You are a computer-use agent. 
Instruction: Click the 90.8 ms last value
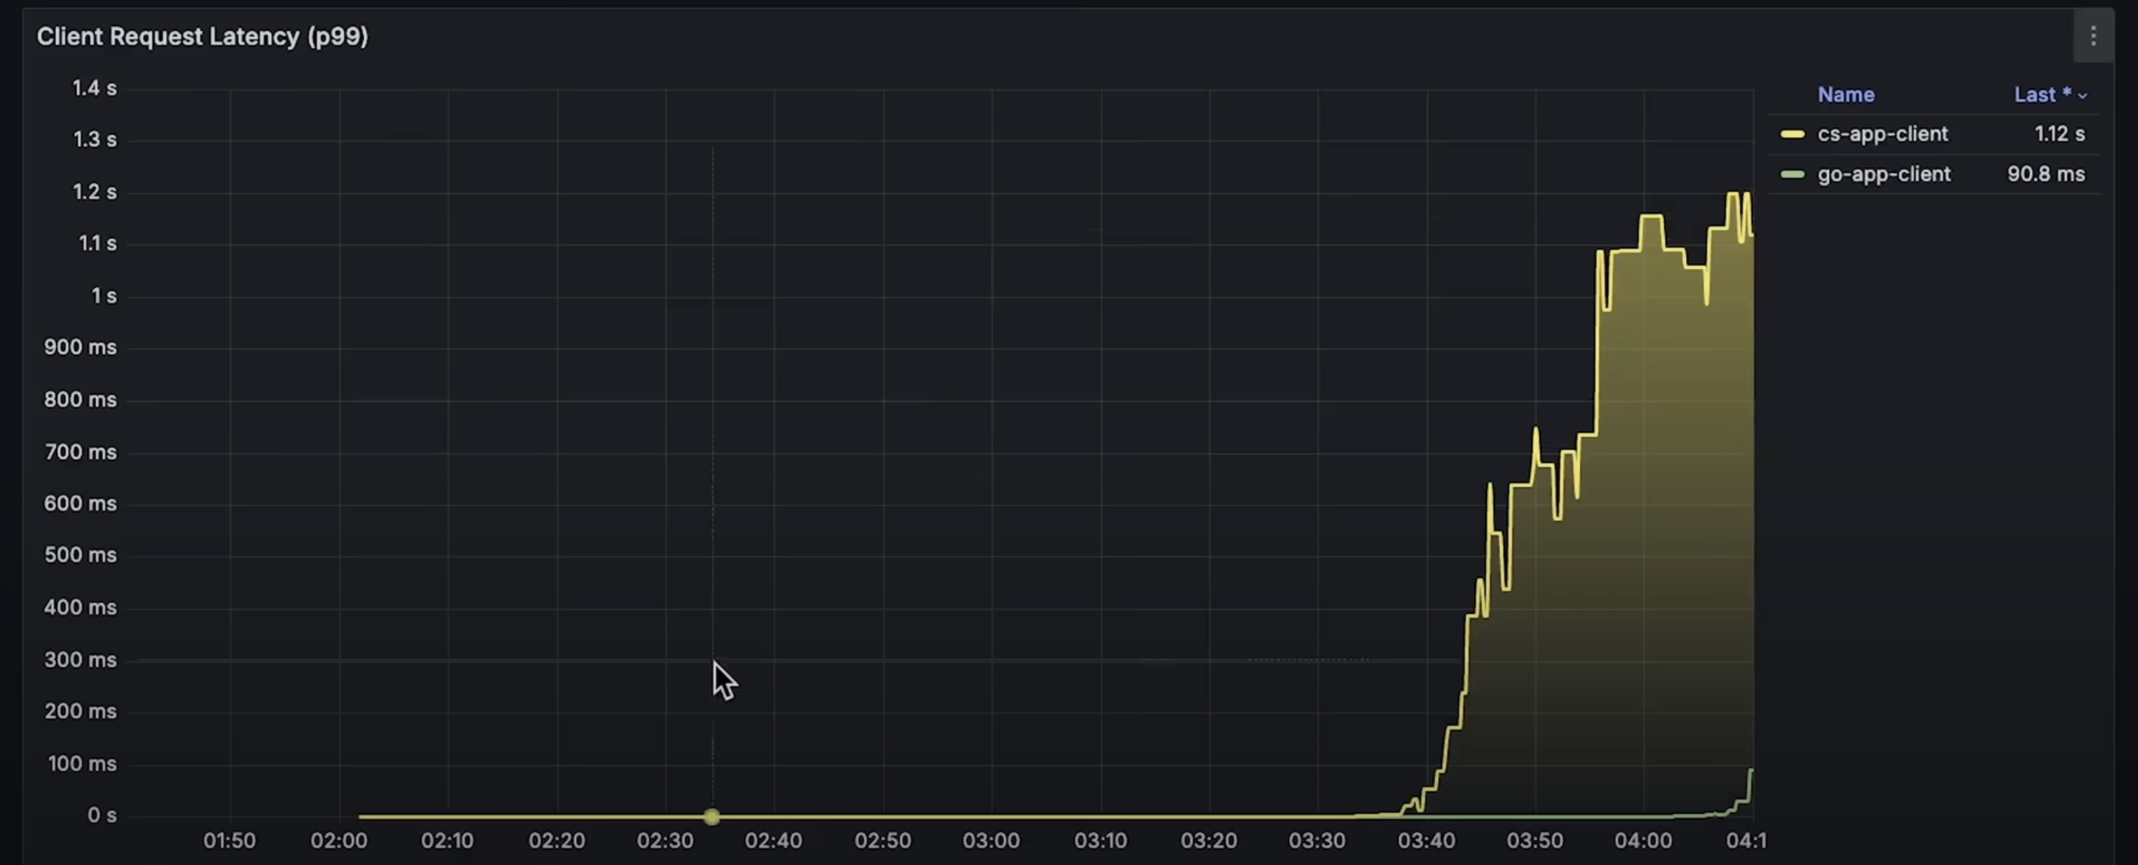(x=2046, y=174)
